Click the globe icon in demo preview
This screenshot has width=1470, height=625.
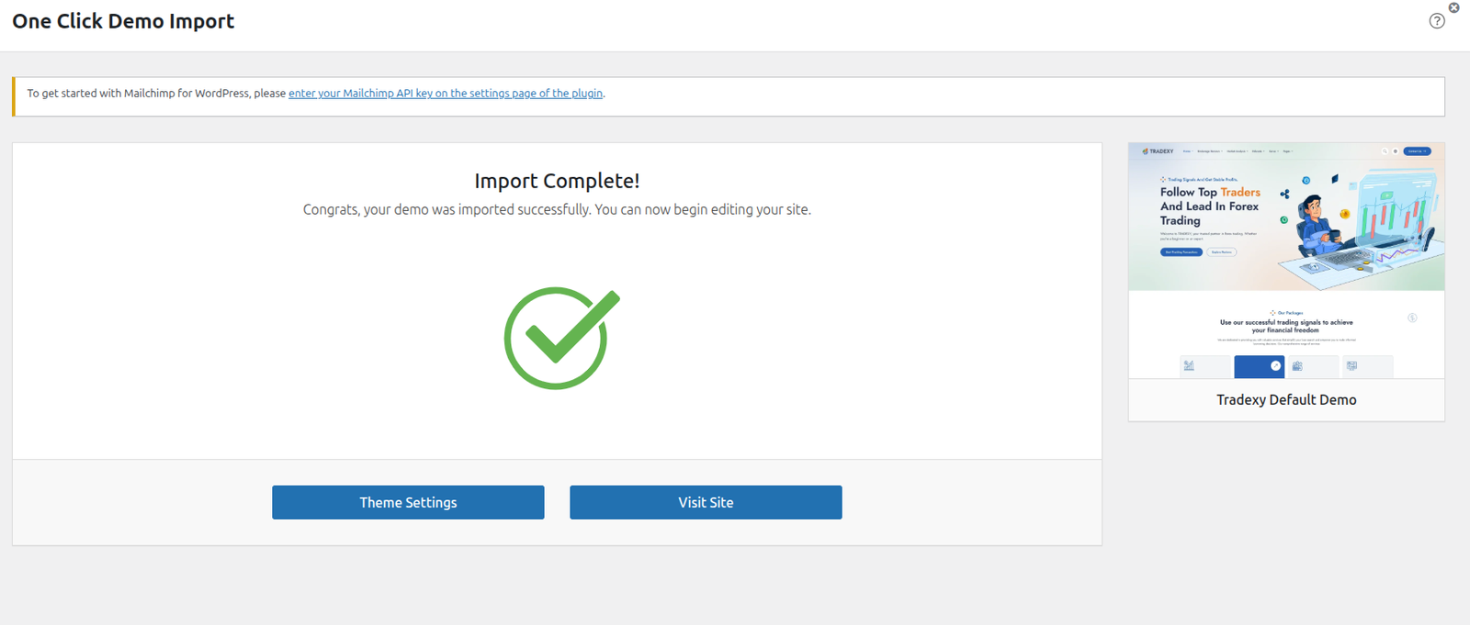pos(1395,151)
